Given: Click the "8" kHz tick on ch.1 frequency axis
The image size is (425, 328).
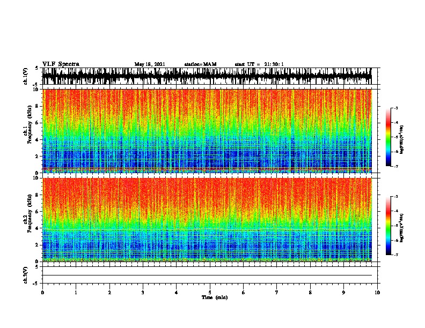Looking at the screenshot, I should tap(38, 106).
